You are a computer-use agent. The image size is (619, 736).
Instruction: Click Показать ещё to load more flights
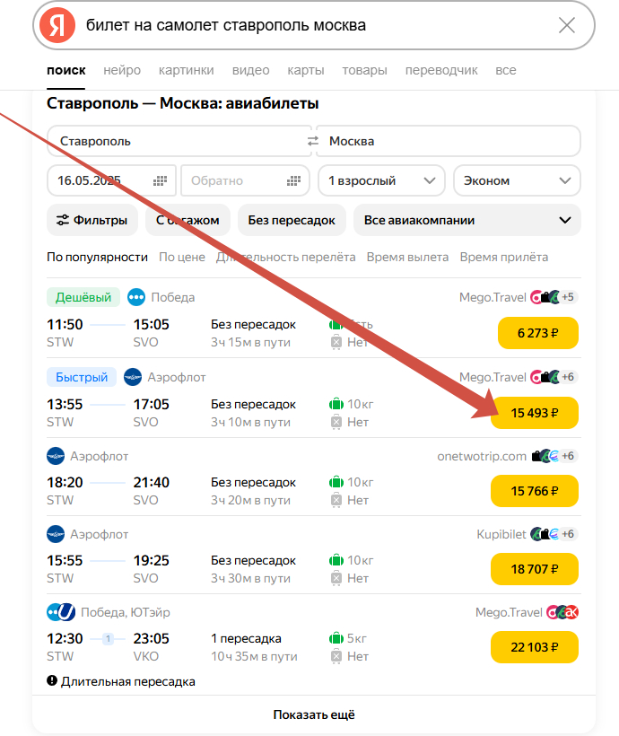[x=314, y=715]
